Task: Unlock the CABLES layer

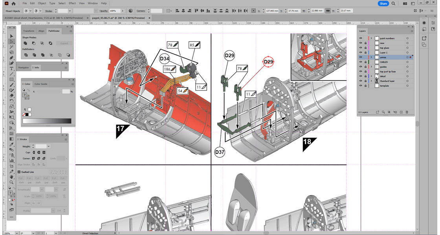Action: point(365,62)
